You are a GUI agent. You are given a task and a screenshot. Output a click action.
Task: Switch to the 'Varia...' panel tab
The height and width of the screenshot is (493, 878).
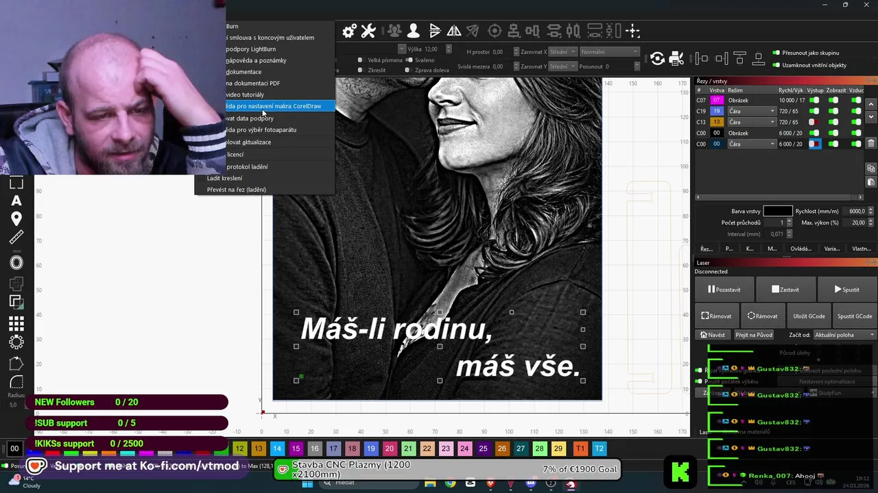831,249
